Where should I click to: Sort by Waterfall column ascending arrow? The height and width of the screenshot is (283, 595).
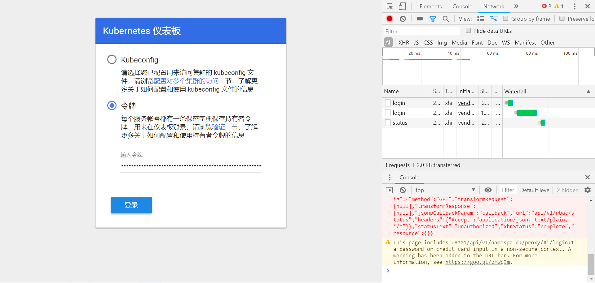(588, 91)
